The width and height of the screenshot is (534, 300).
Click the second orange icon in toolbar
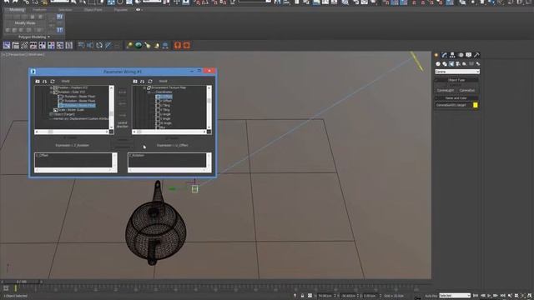[x=187, y=45]
